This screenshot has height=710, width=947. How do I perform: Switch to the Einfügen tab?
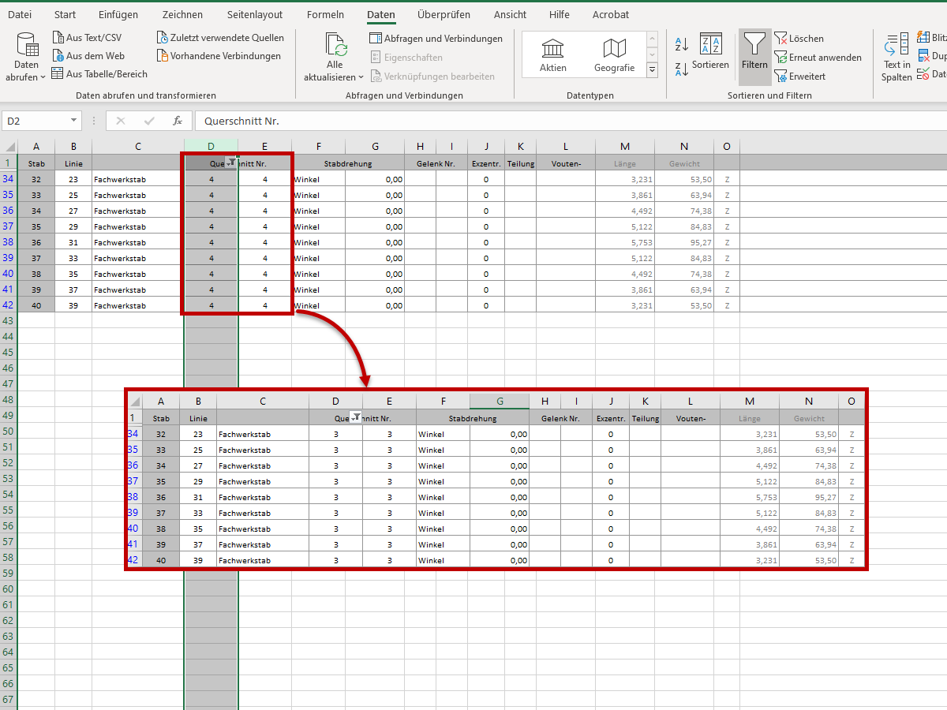tap(118, 14)
